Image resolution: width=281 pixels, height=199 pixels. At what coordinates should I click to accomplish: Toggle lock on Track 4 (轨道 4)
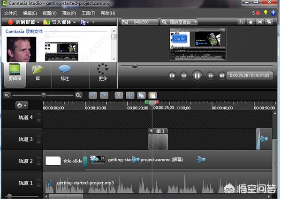point(39,119)
